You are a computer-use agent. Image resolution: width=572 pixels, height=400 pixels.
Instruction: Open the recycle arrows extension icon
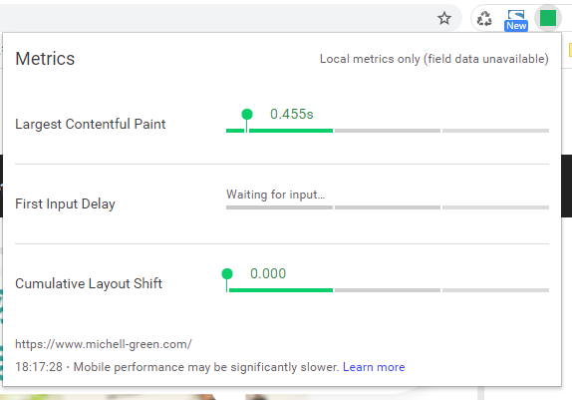tap(484, 18)
